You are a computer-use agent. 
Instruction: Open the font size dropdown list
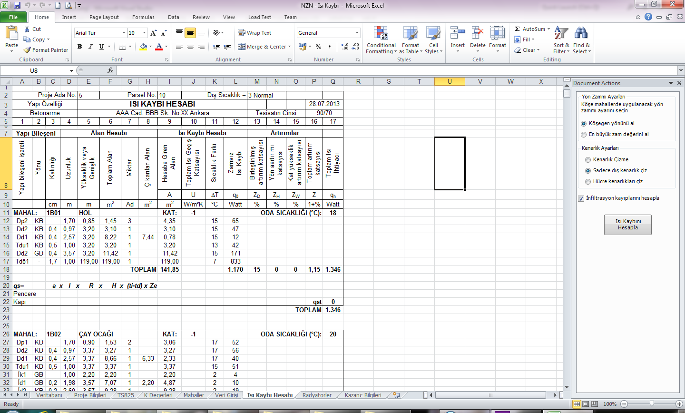[145, 33]
